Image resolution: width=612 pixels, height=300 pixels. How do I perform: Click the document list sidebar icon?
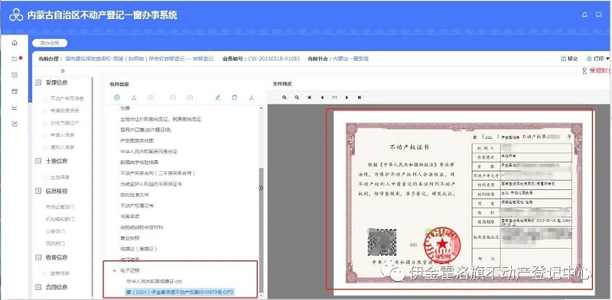coord(15,76)
